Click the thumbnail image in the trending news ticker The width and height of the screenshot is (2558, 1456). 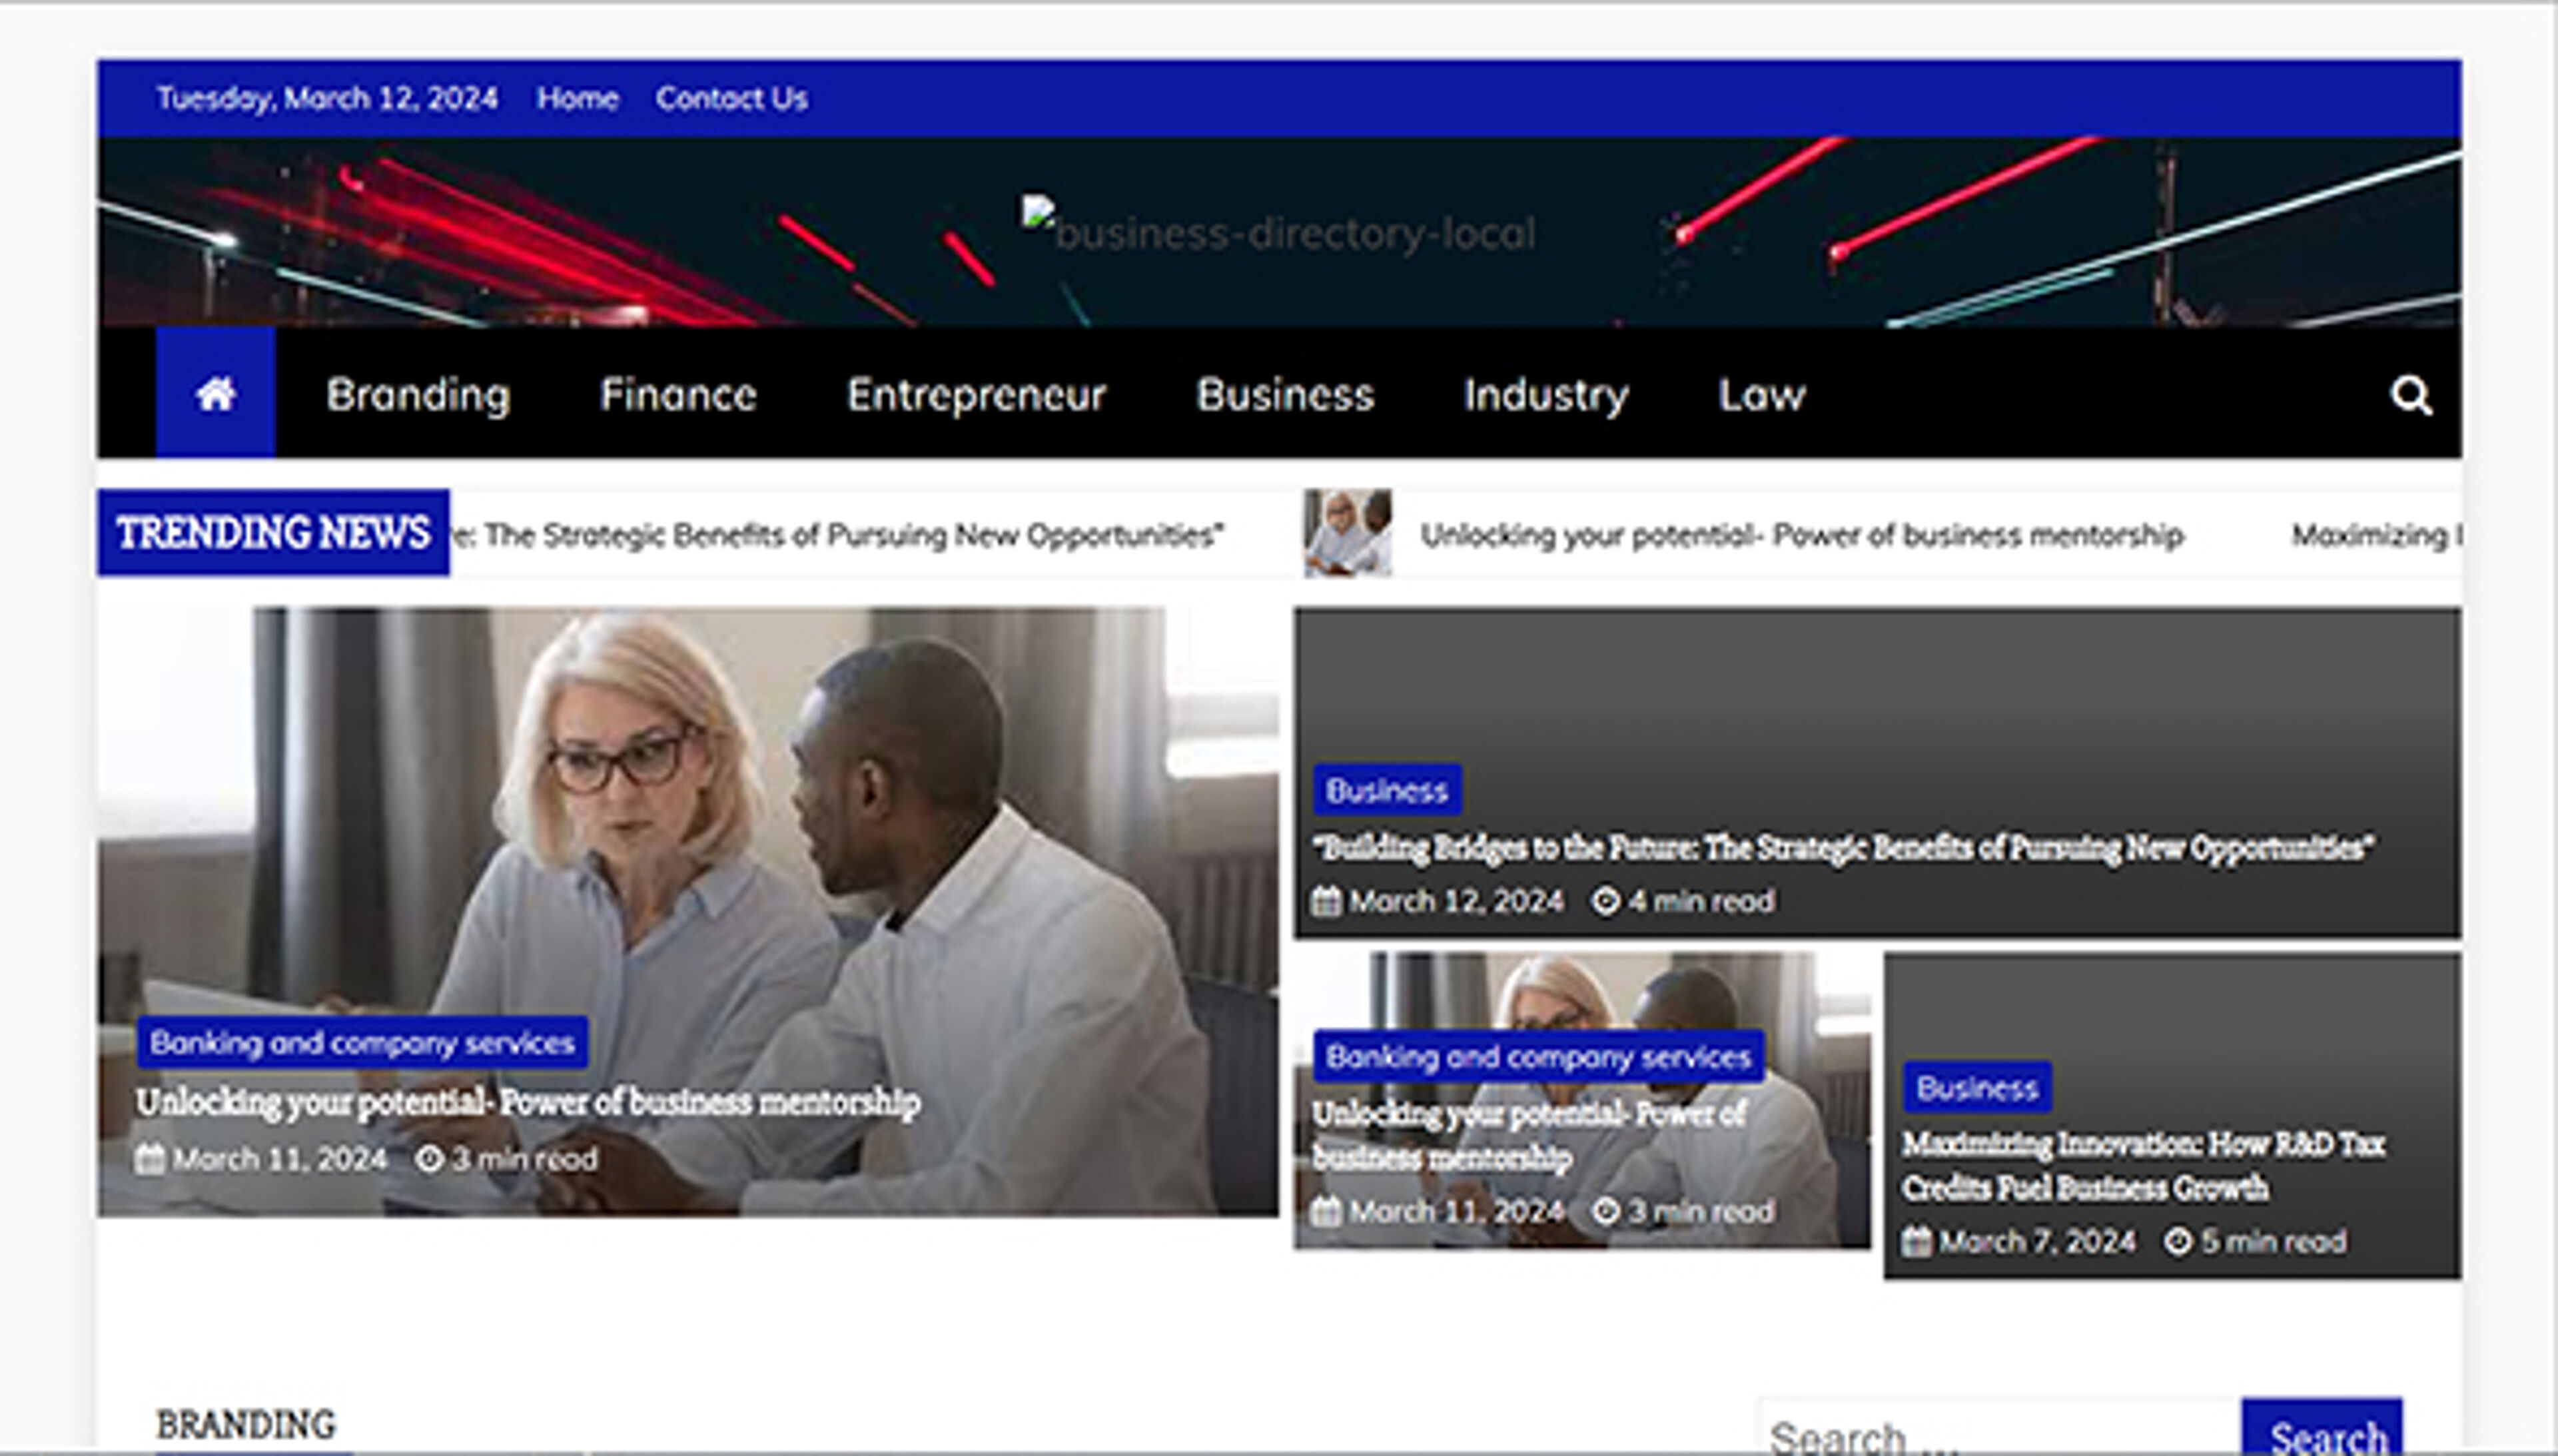click(1347, 533)
